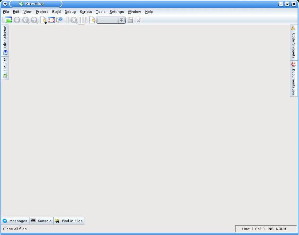Activate the "What's This?" help cursor icon
299x235 pixels.
click(x=60, y=20)
